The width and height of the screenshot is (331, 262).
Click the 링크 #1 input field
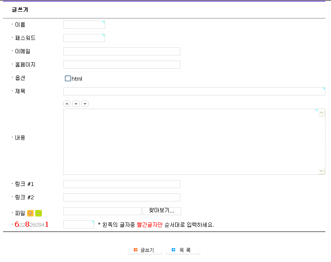[122, 184]
